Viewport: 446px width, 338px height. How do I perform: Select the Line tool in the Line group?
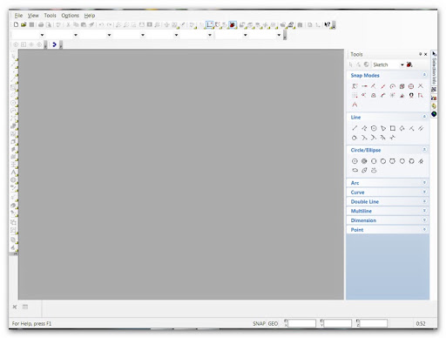[355, 128]
